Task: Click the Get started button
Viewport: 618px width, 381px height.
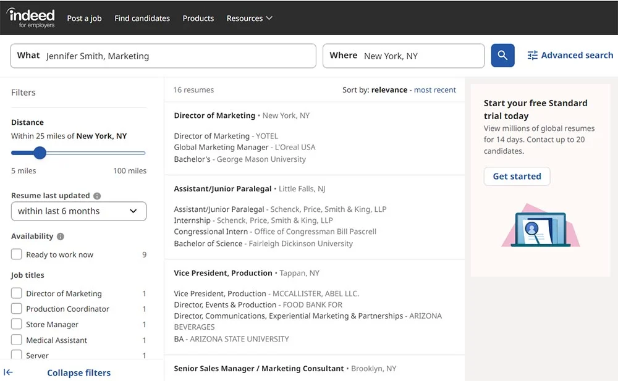Action: pos(517,176)
